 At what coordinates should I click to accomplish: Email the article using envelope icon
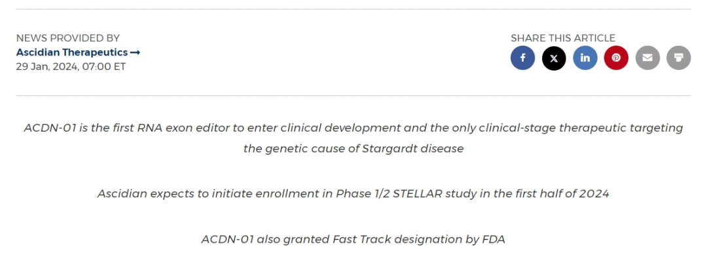pos(647,58)
